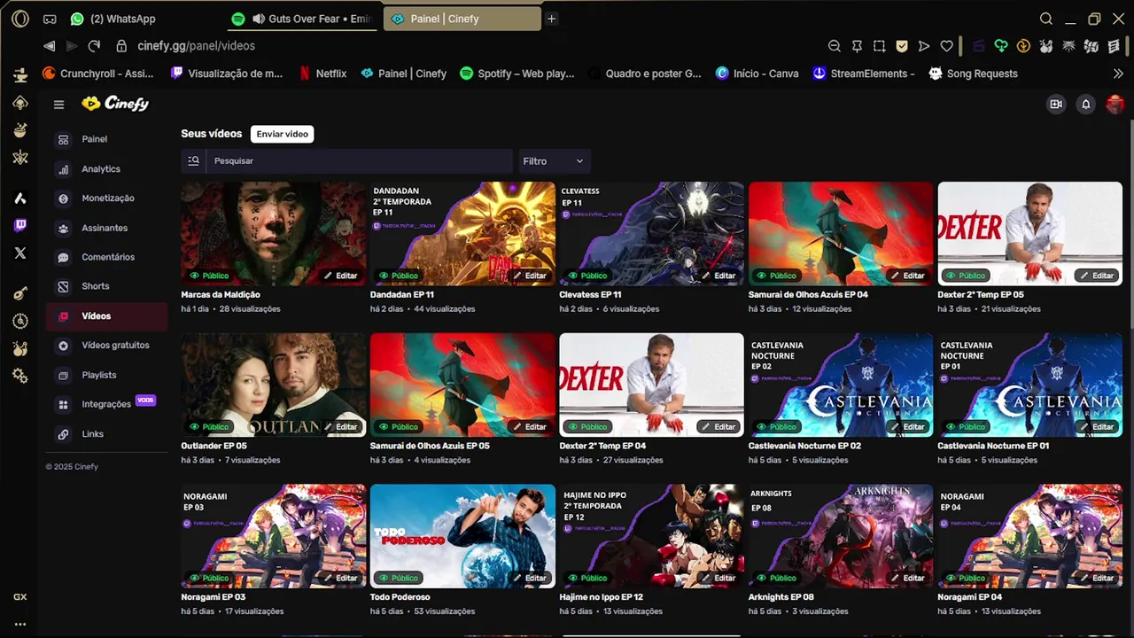Toggle Público badge on Castlevania Nocturne EP 02
This screenshot has width=1134, height=638.
[777, 427]
